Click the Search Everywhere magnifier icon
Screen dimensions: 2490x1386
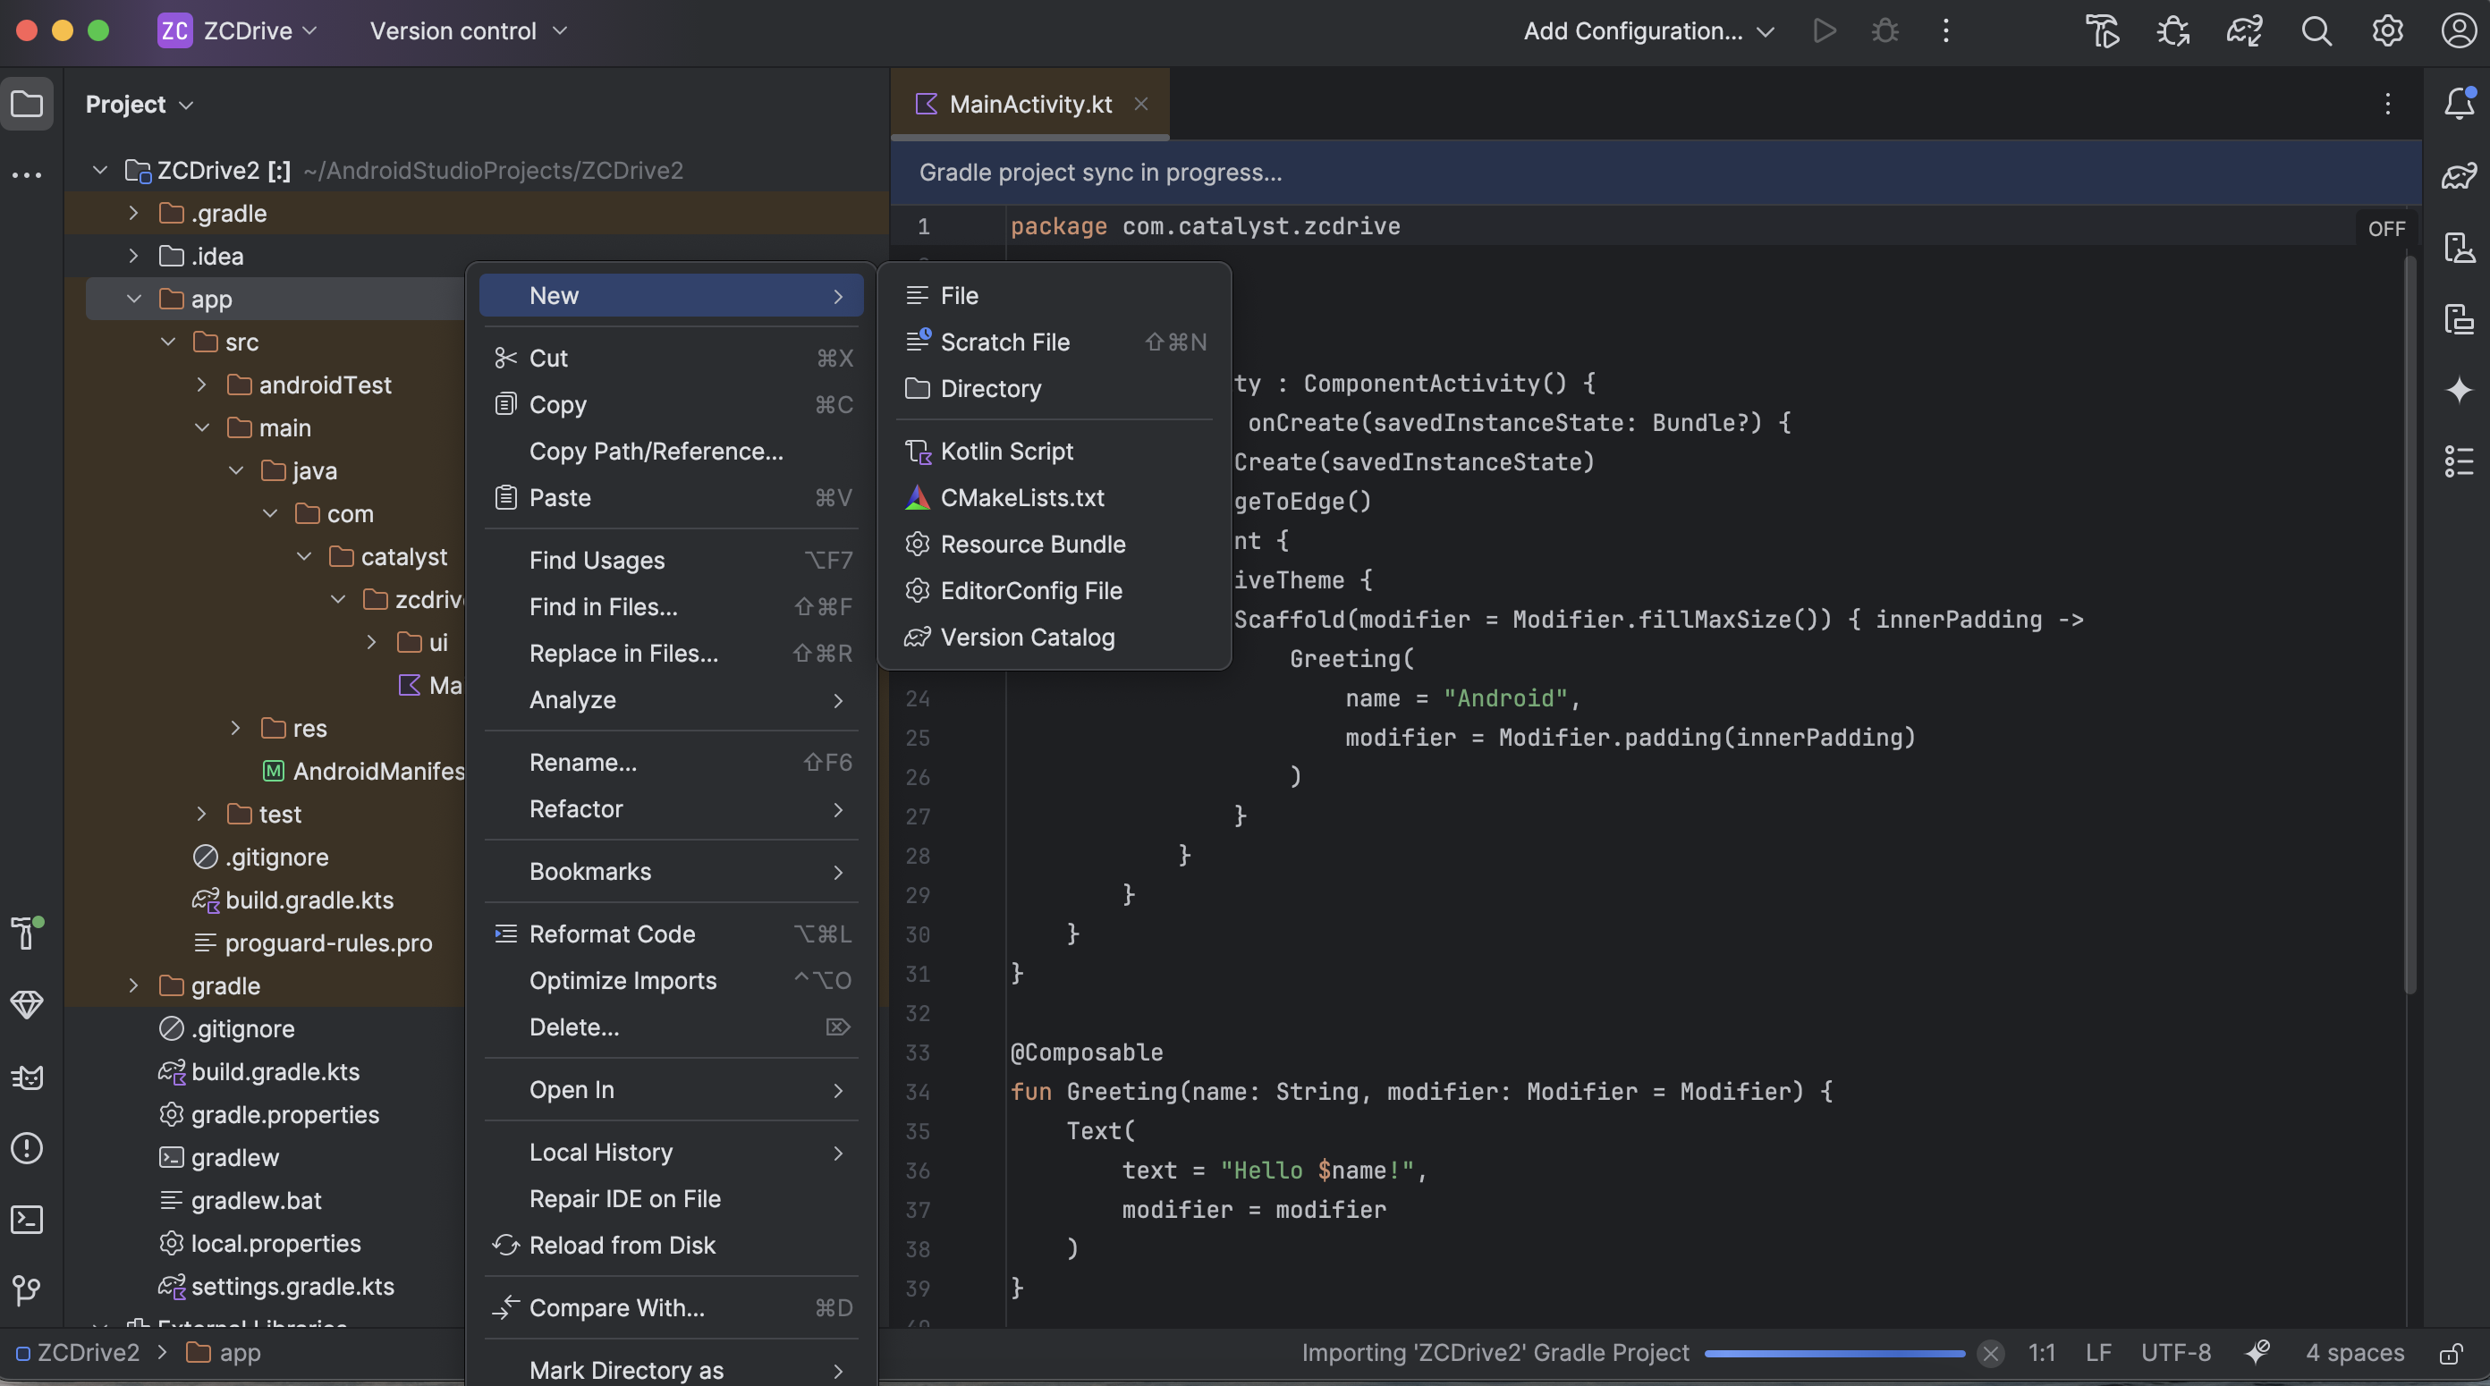pos(2316,31)
